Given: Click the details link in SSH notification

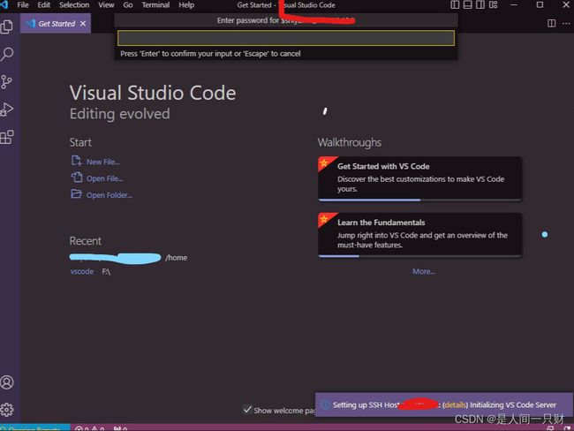Looking at the screenshot, I should click(x=455, y=405).
